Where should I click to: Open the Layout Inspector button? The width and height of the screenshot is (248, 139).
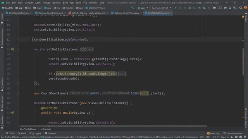pyautogui.click(x=232, y=133)
